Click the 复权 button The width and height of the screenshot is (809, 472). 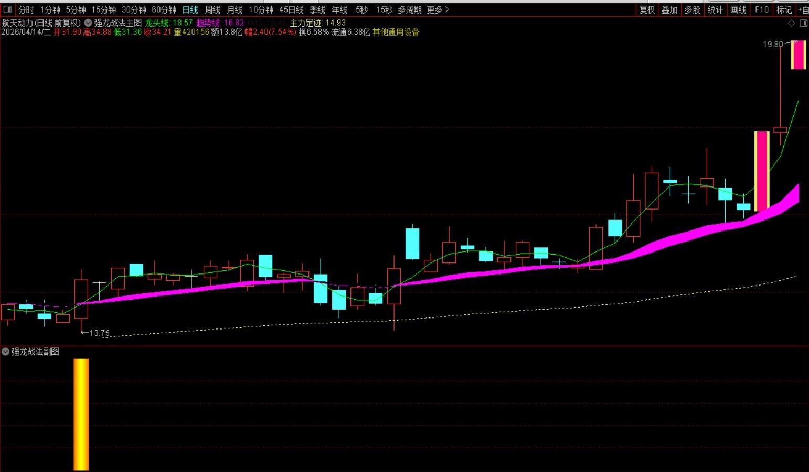click(x=647, y=9)
